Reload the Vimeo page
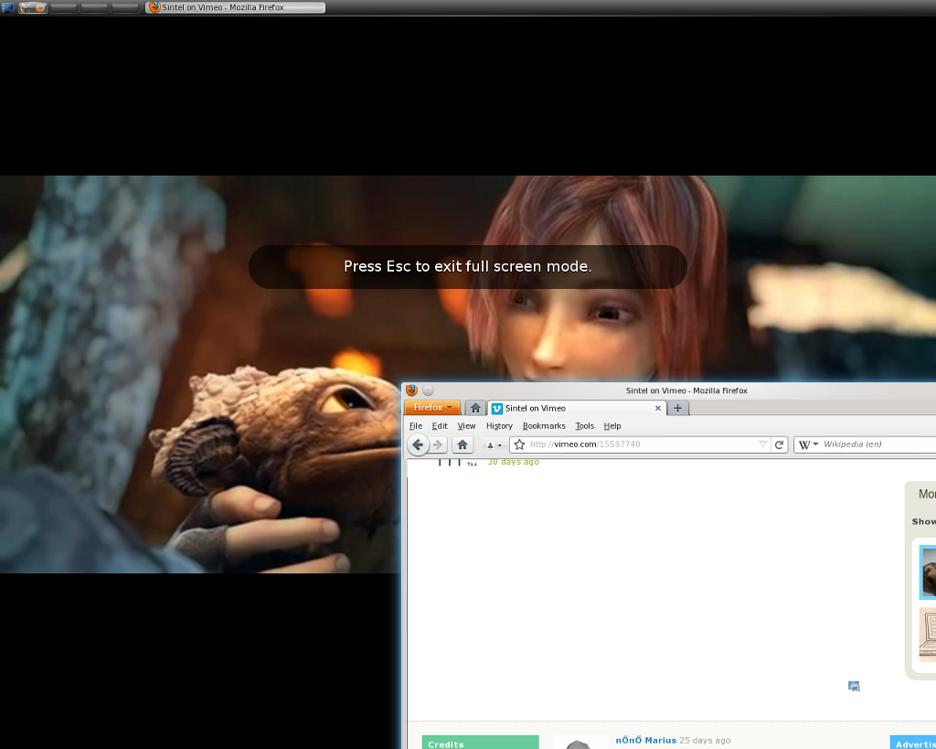 pyautogui.click(x=780, y=444)
